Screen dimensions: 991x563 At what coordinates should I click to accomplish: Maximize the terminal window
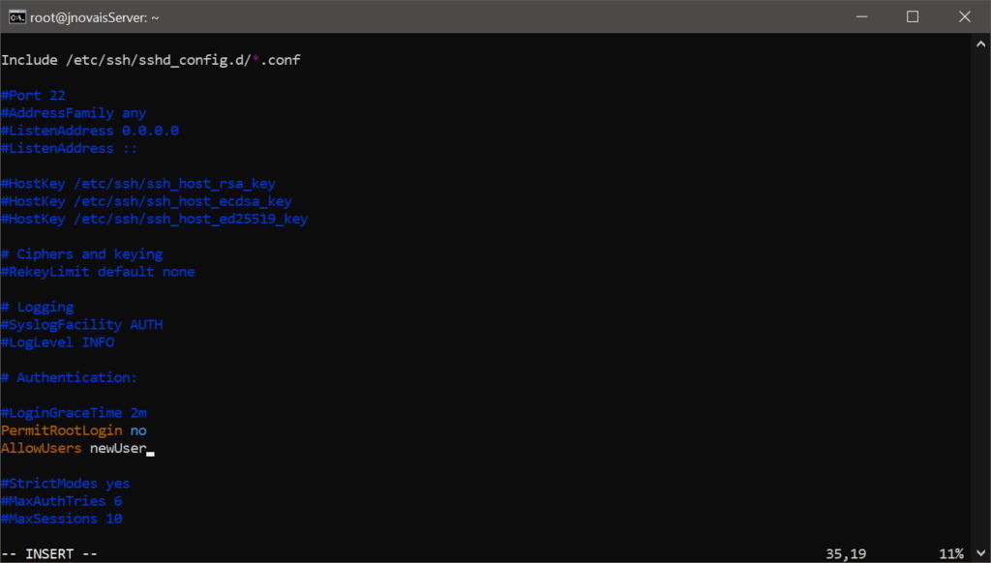tap(913, 17)
